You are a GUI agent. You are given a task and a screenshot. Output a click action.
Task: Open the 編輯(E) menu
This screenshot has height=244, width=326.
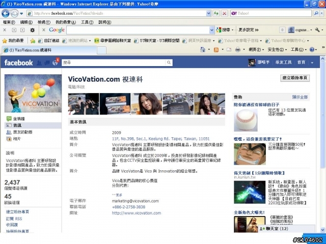[26, 22]
